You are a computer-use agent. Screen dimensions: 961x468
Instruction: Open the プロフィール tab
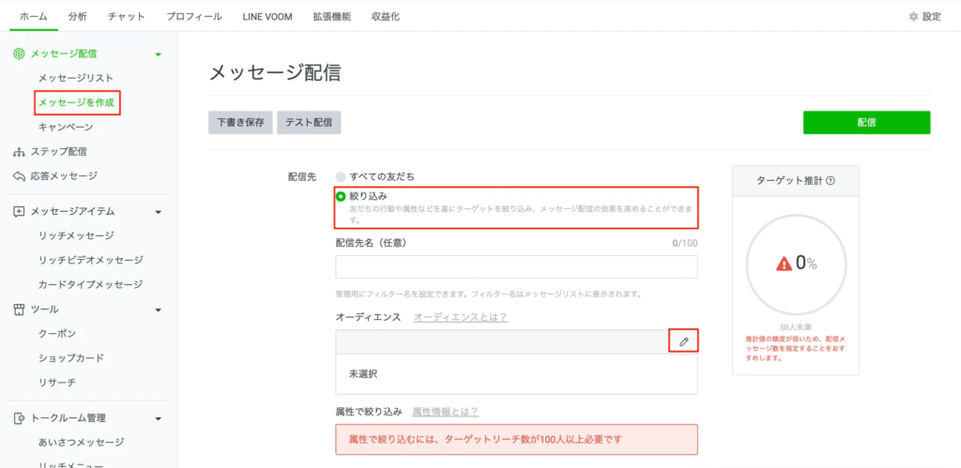click(x=193, y=17)
